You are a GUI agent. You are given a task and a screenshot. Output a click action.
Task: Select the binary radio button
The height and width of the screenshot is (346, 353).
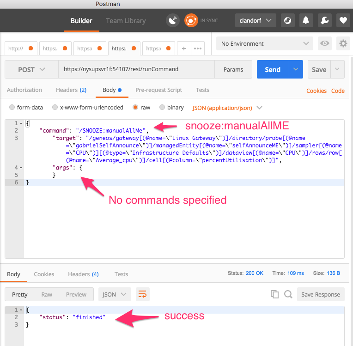162,107
